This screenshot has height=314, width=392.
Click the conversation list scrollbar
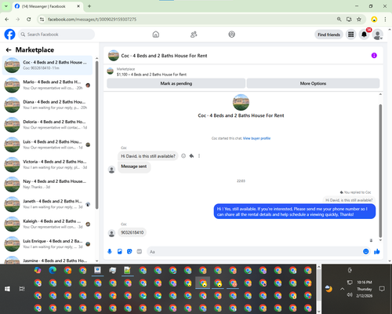click(96, 135)
